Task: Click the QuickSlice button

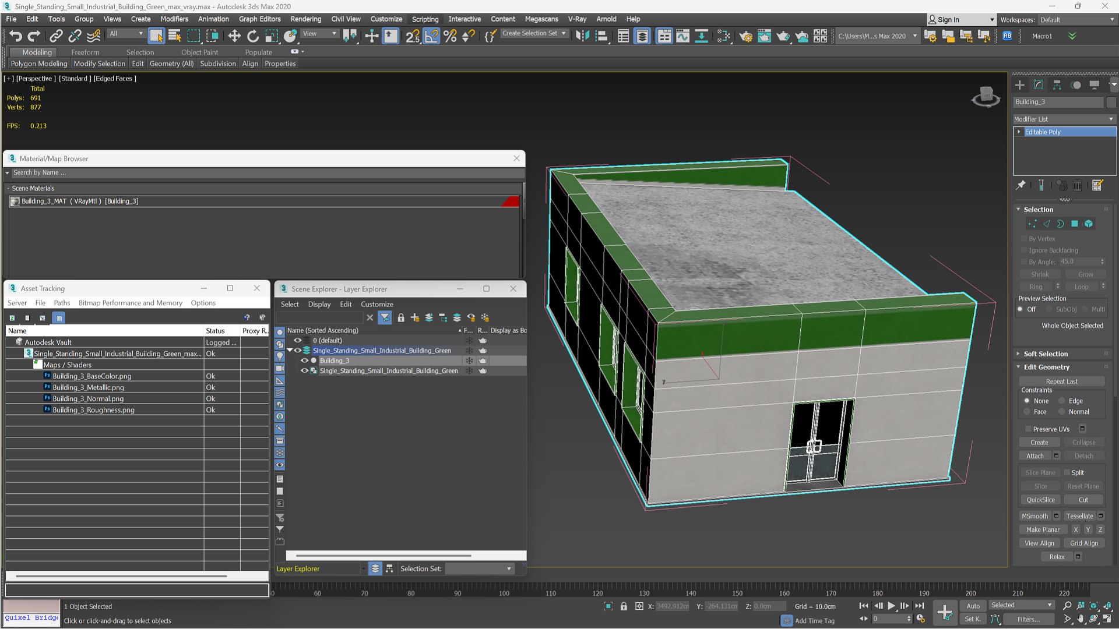Action: click(x=1040, y=500)
